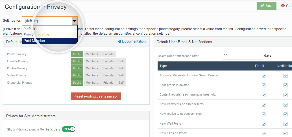Uncheck Email for New Comments on Stream Items

(263, 105)
